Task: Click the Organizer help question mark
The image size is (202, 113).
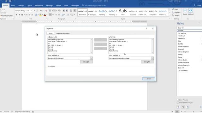Action: tap(146, 29)
